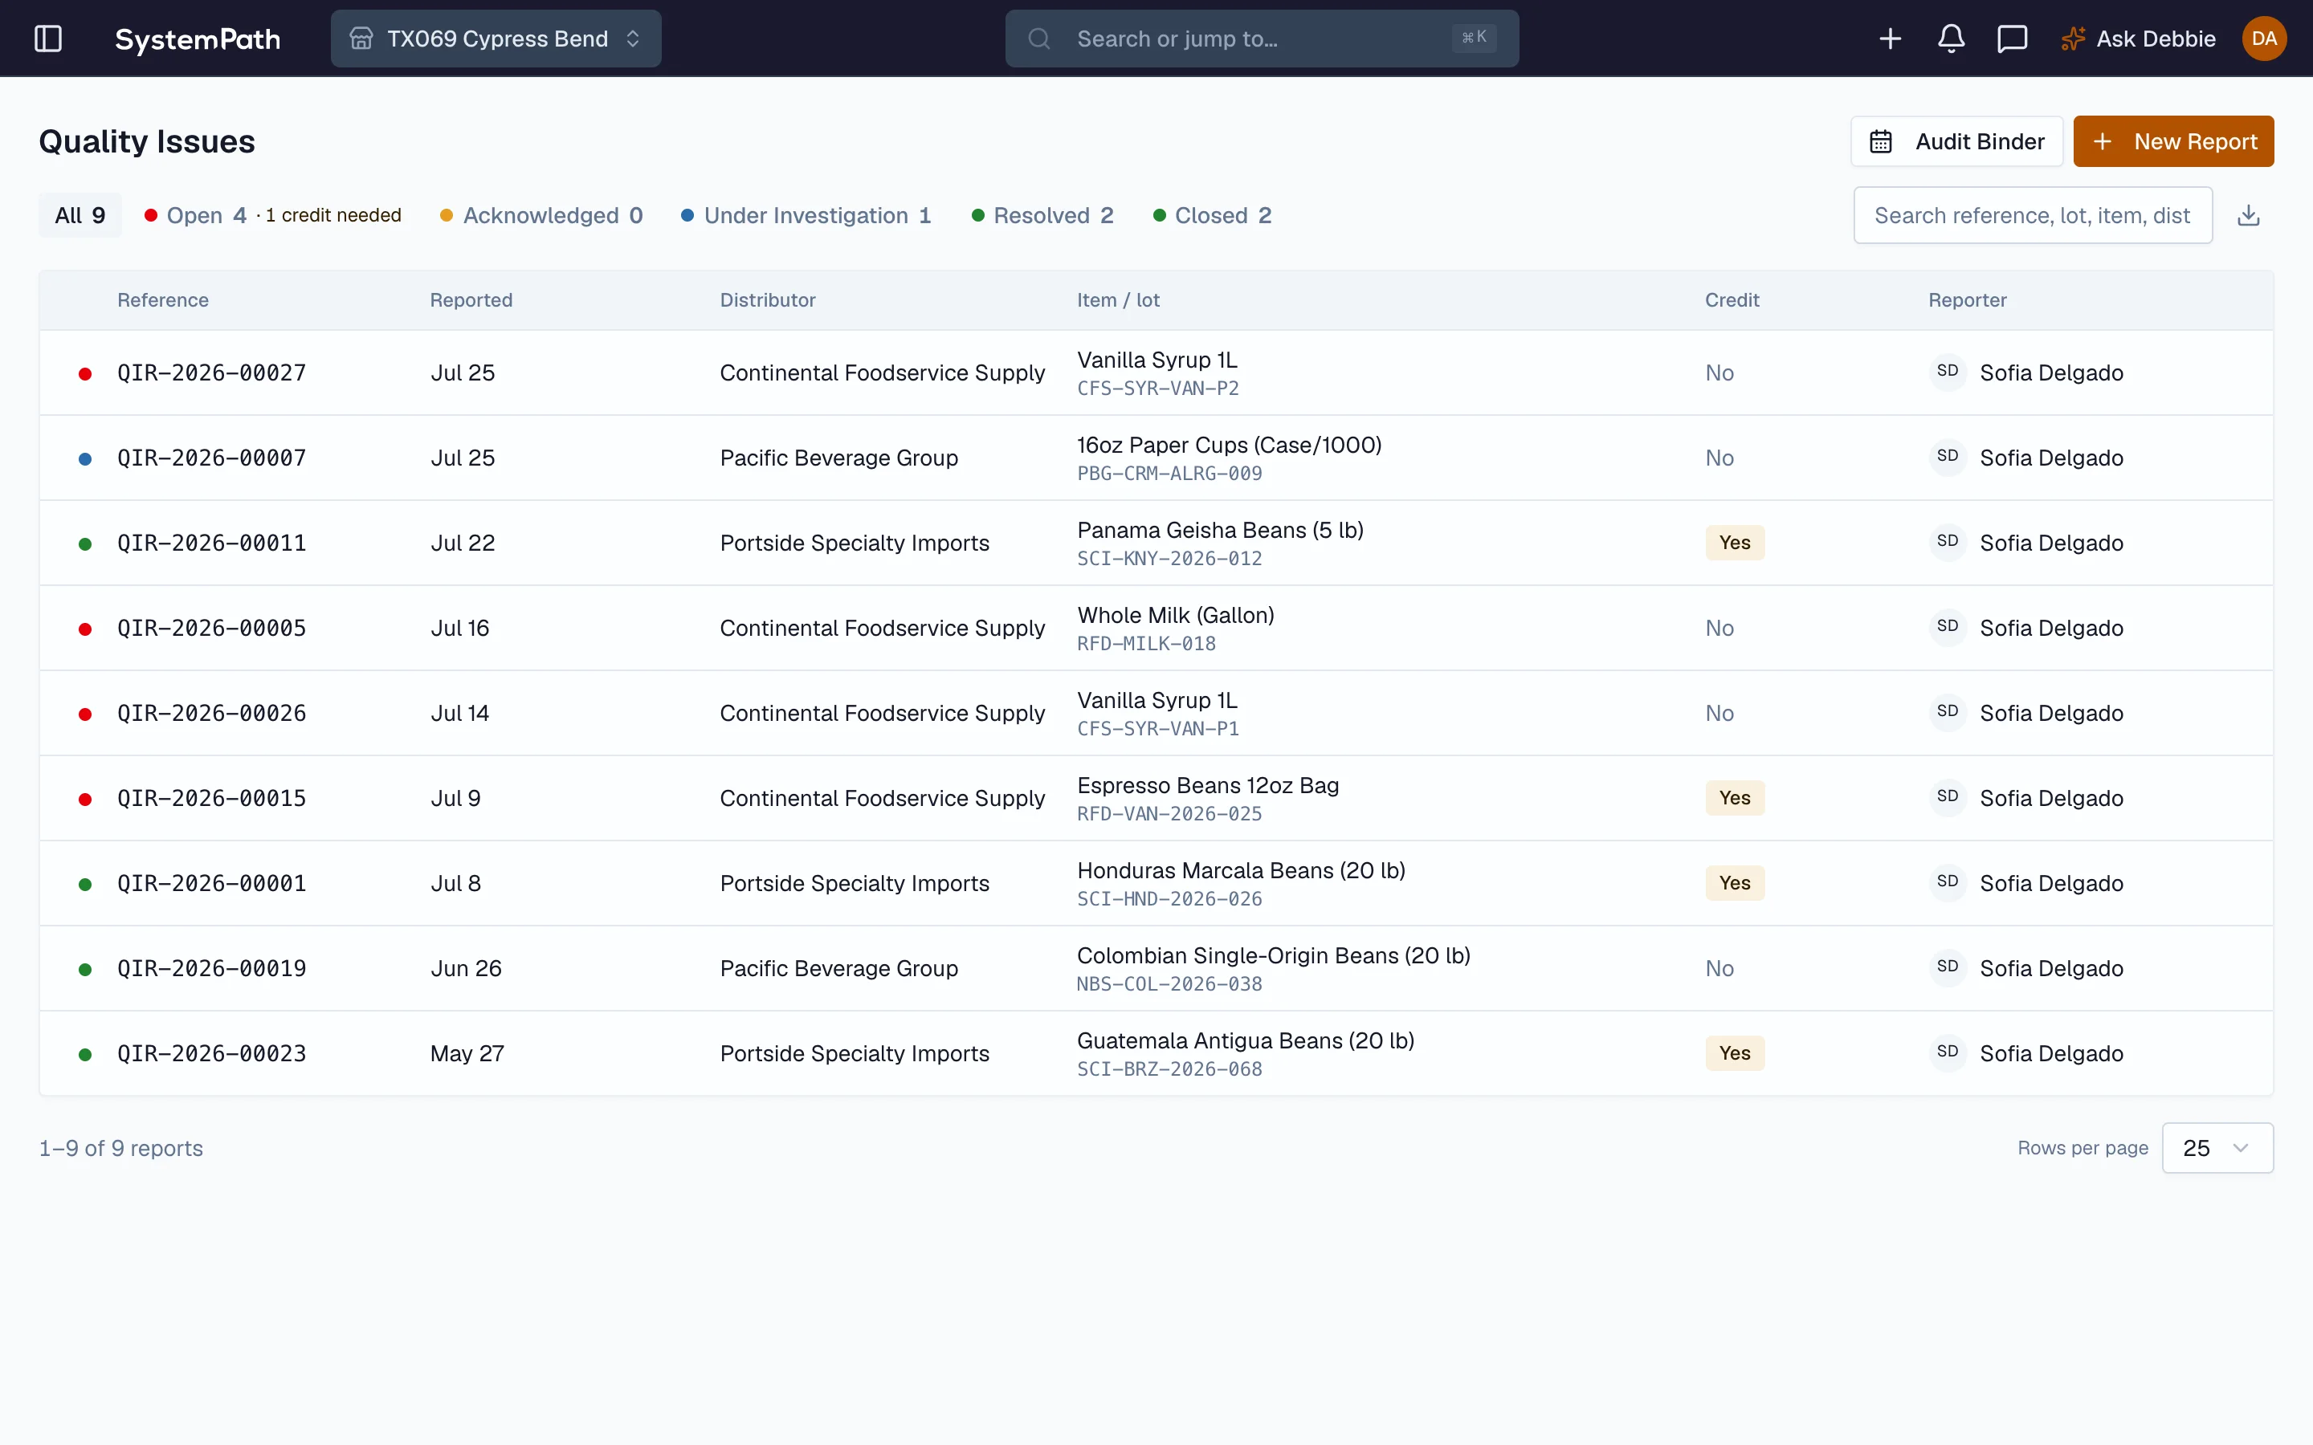2313x1445 pixels.
Task: Click lot code SCI-BRZ-2026-068
Action: (1169, 1068)
